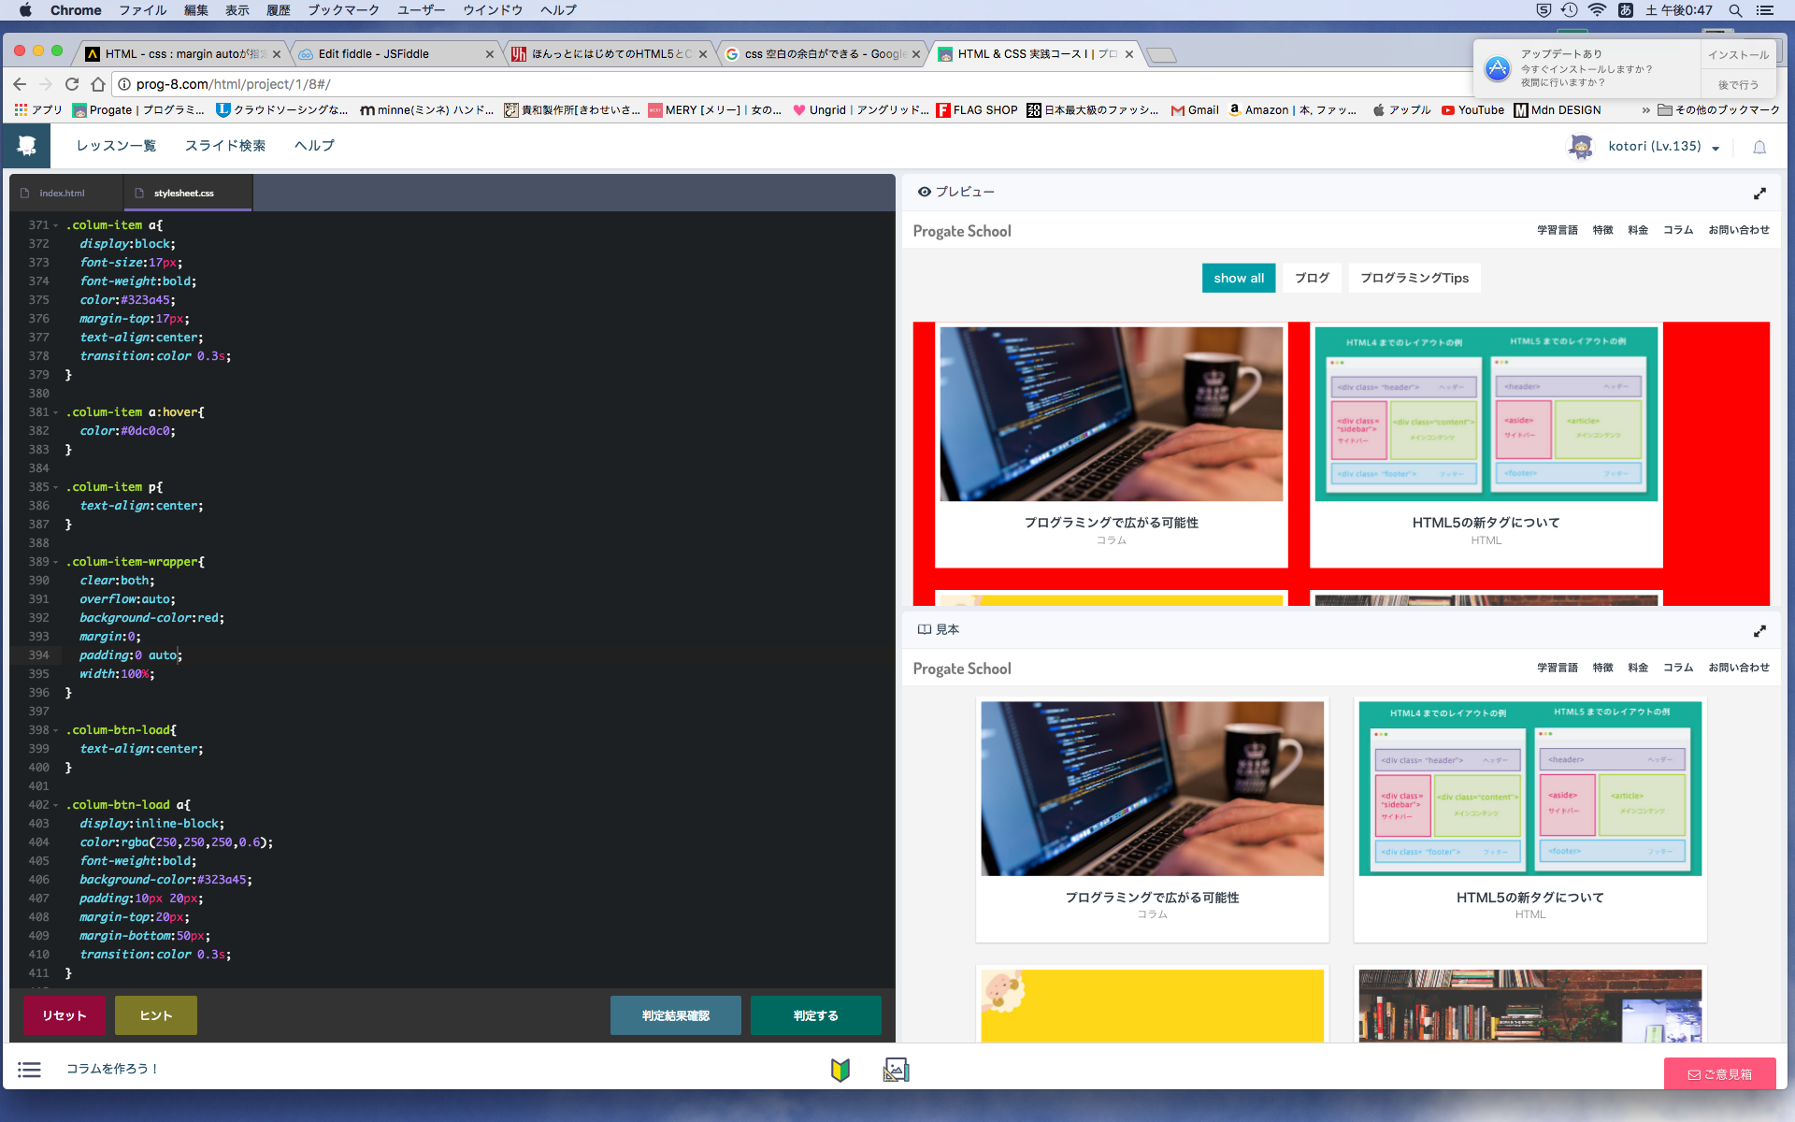Fold the .colum-item-wrapper block at line 389
Image resolution: width=1795 pixels, height=1122 pixels.
pyautogui.click(x=56, y=562)
